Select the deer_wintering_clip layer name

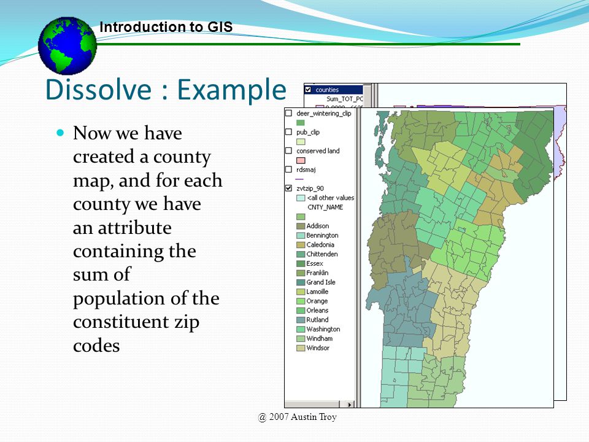[324, 113]
